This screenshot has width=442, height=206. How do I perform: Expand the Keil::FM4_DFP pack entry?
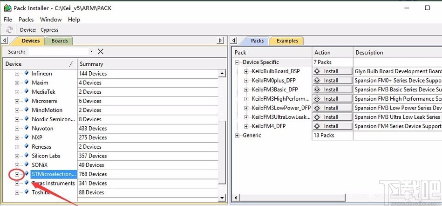(246, 126)
